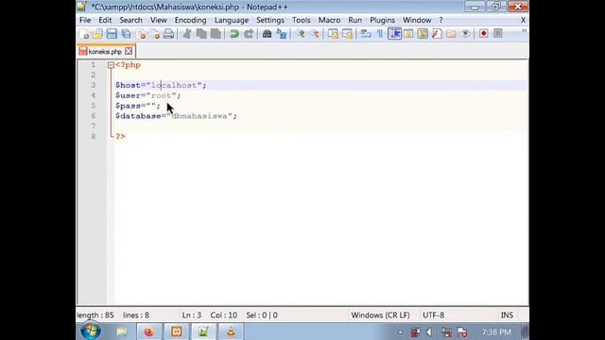The image size is (605, 340).
Task: Show the Document Map panel icon
Action: (x=423, y=34)
